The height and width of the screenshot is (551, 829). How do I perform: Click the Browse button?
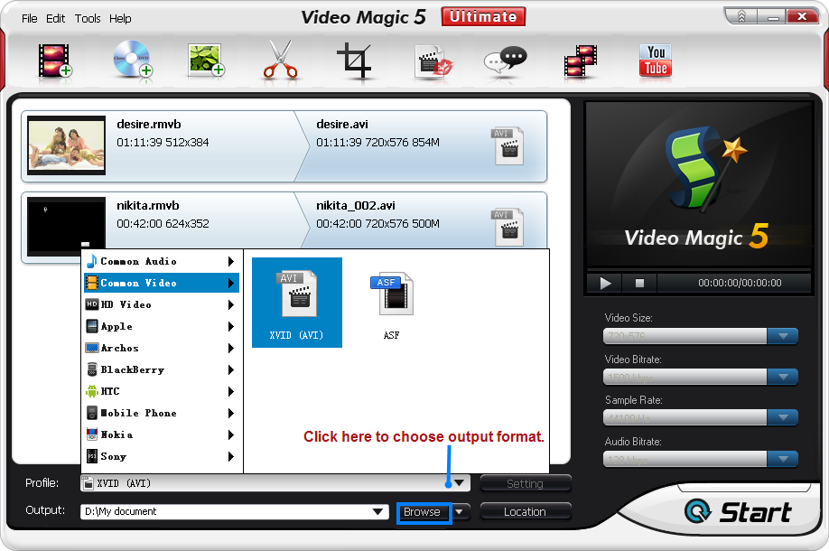point(423,512)
